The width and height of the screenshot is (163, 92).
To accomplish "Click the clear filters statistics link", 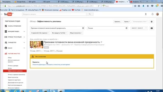I will coord(51,65).
